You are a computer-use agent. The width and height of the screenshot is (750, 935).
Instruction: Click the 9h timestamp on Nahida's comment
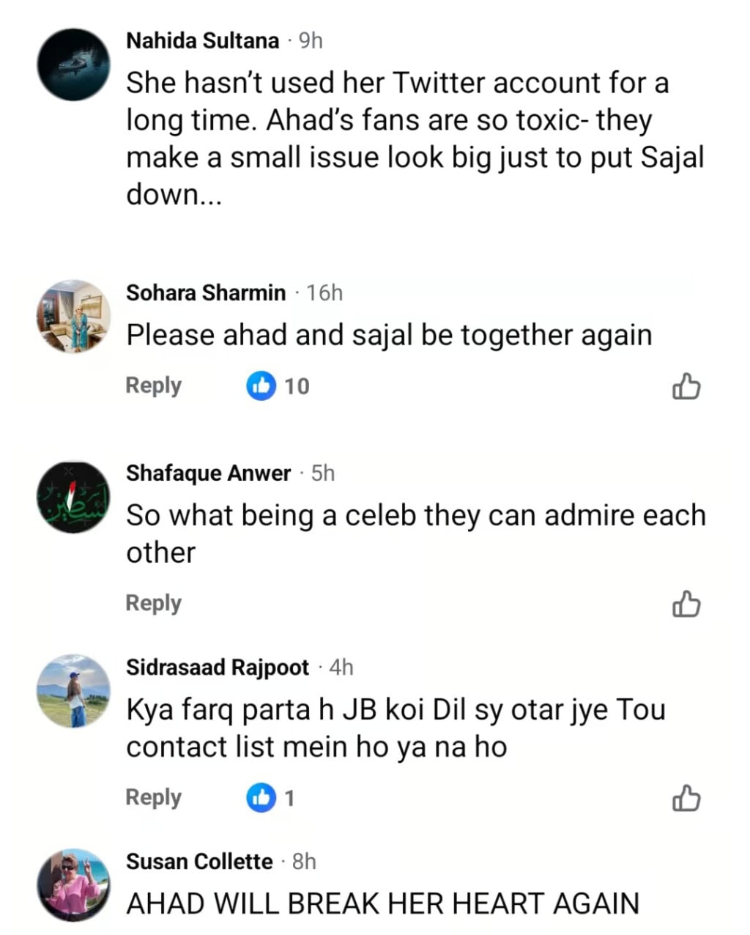(x=311, y=41)
